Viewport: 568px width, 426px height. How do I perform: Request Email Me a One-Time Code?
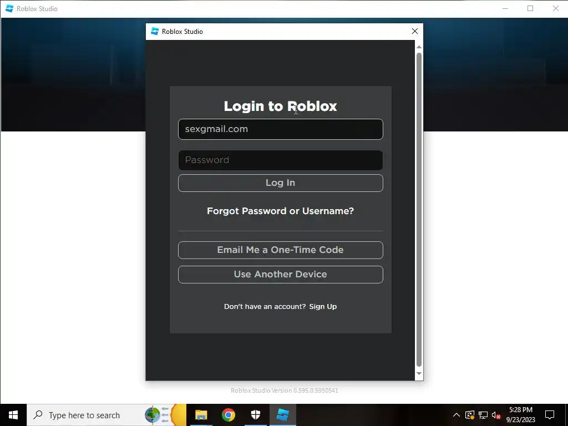[280, 250]
